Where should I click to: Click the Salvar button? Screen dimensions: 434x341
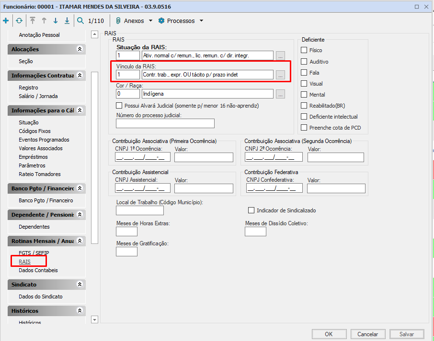tap(407, 334)
